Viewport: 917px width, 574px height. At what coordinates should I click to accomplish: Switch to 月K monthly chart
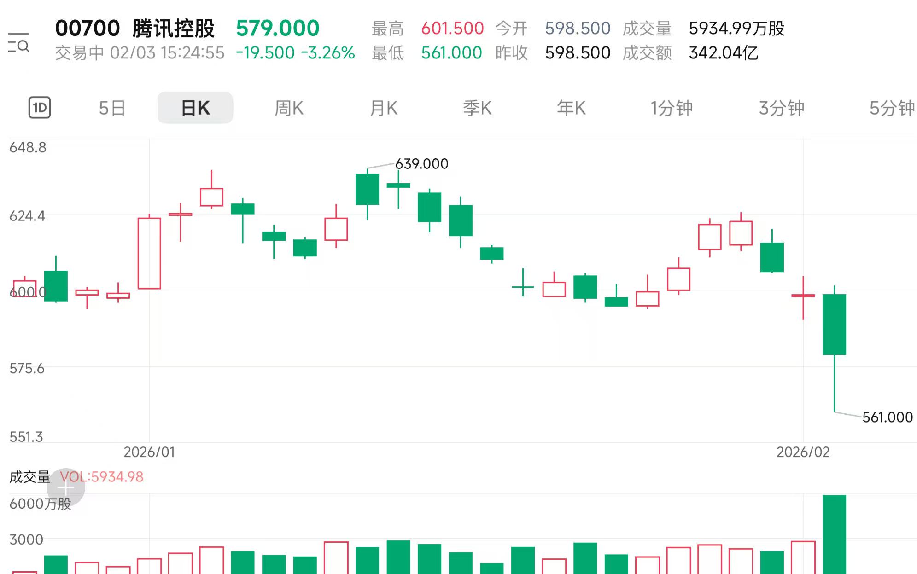click(x=384, y=108)
